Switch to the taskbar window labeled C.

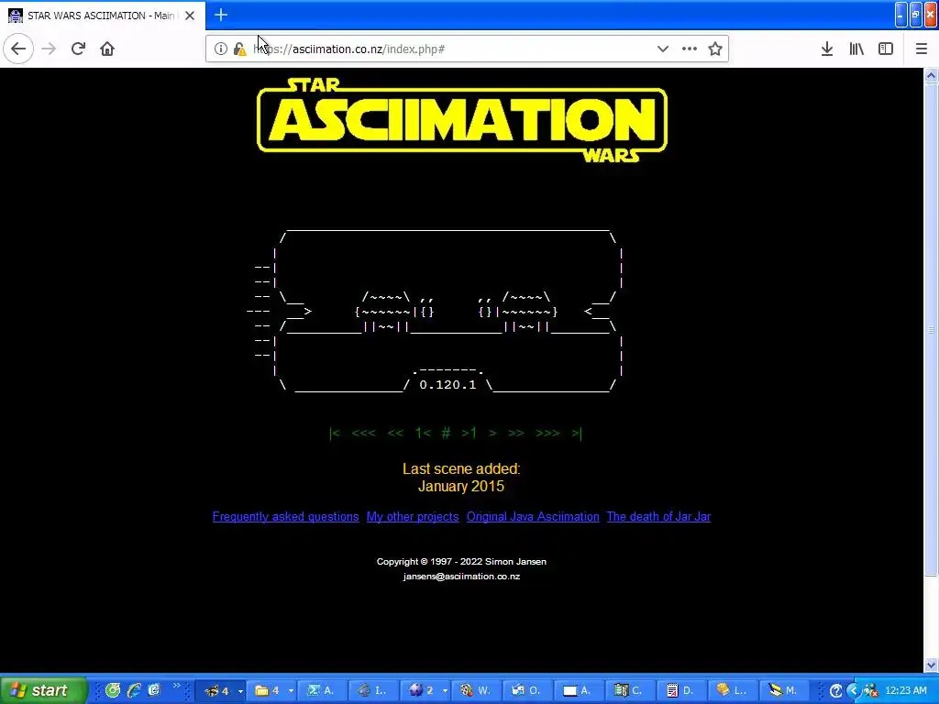click(x=629, y=690)
